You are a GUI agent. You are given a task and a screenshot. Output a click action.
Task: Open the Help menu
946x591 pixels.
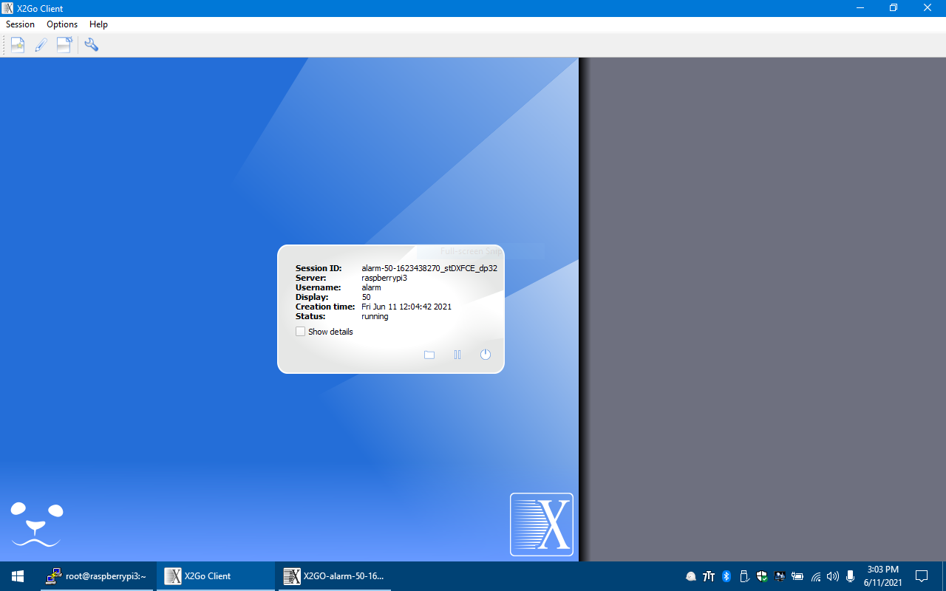click(98, 24)
